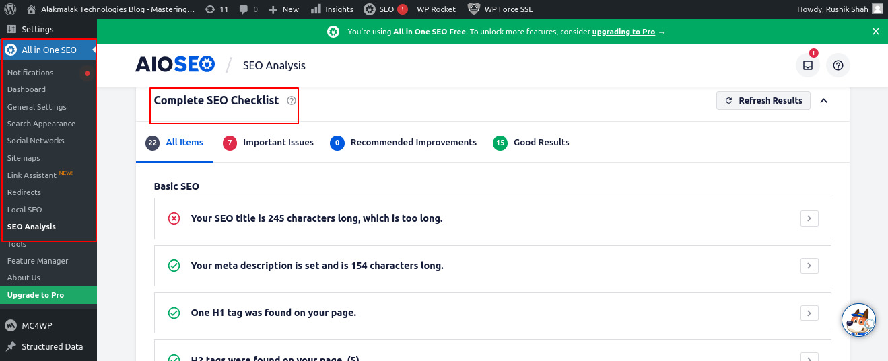Open the help question mark icon
888x361 pixels.
838,65
